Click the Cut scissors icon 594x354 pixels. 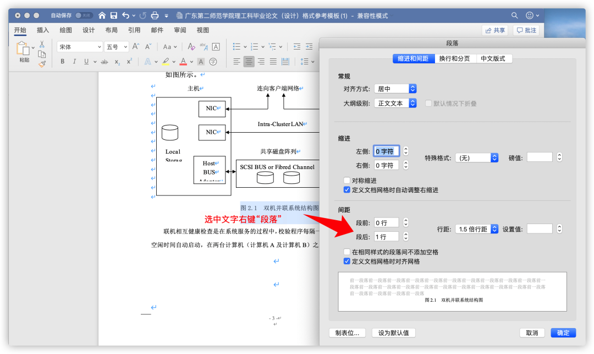pos(42,44)
